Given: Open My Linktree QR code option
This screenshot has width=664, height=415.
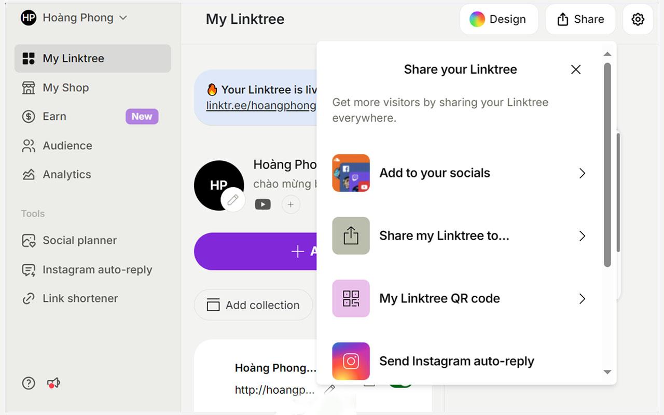Looking at the screenshot, I should (460, 299).
